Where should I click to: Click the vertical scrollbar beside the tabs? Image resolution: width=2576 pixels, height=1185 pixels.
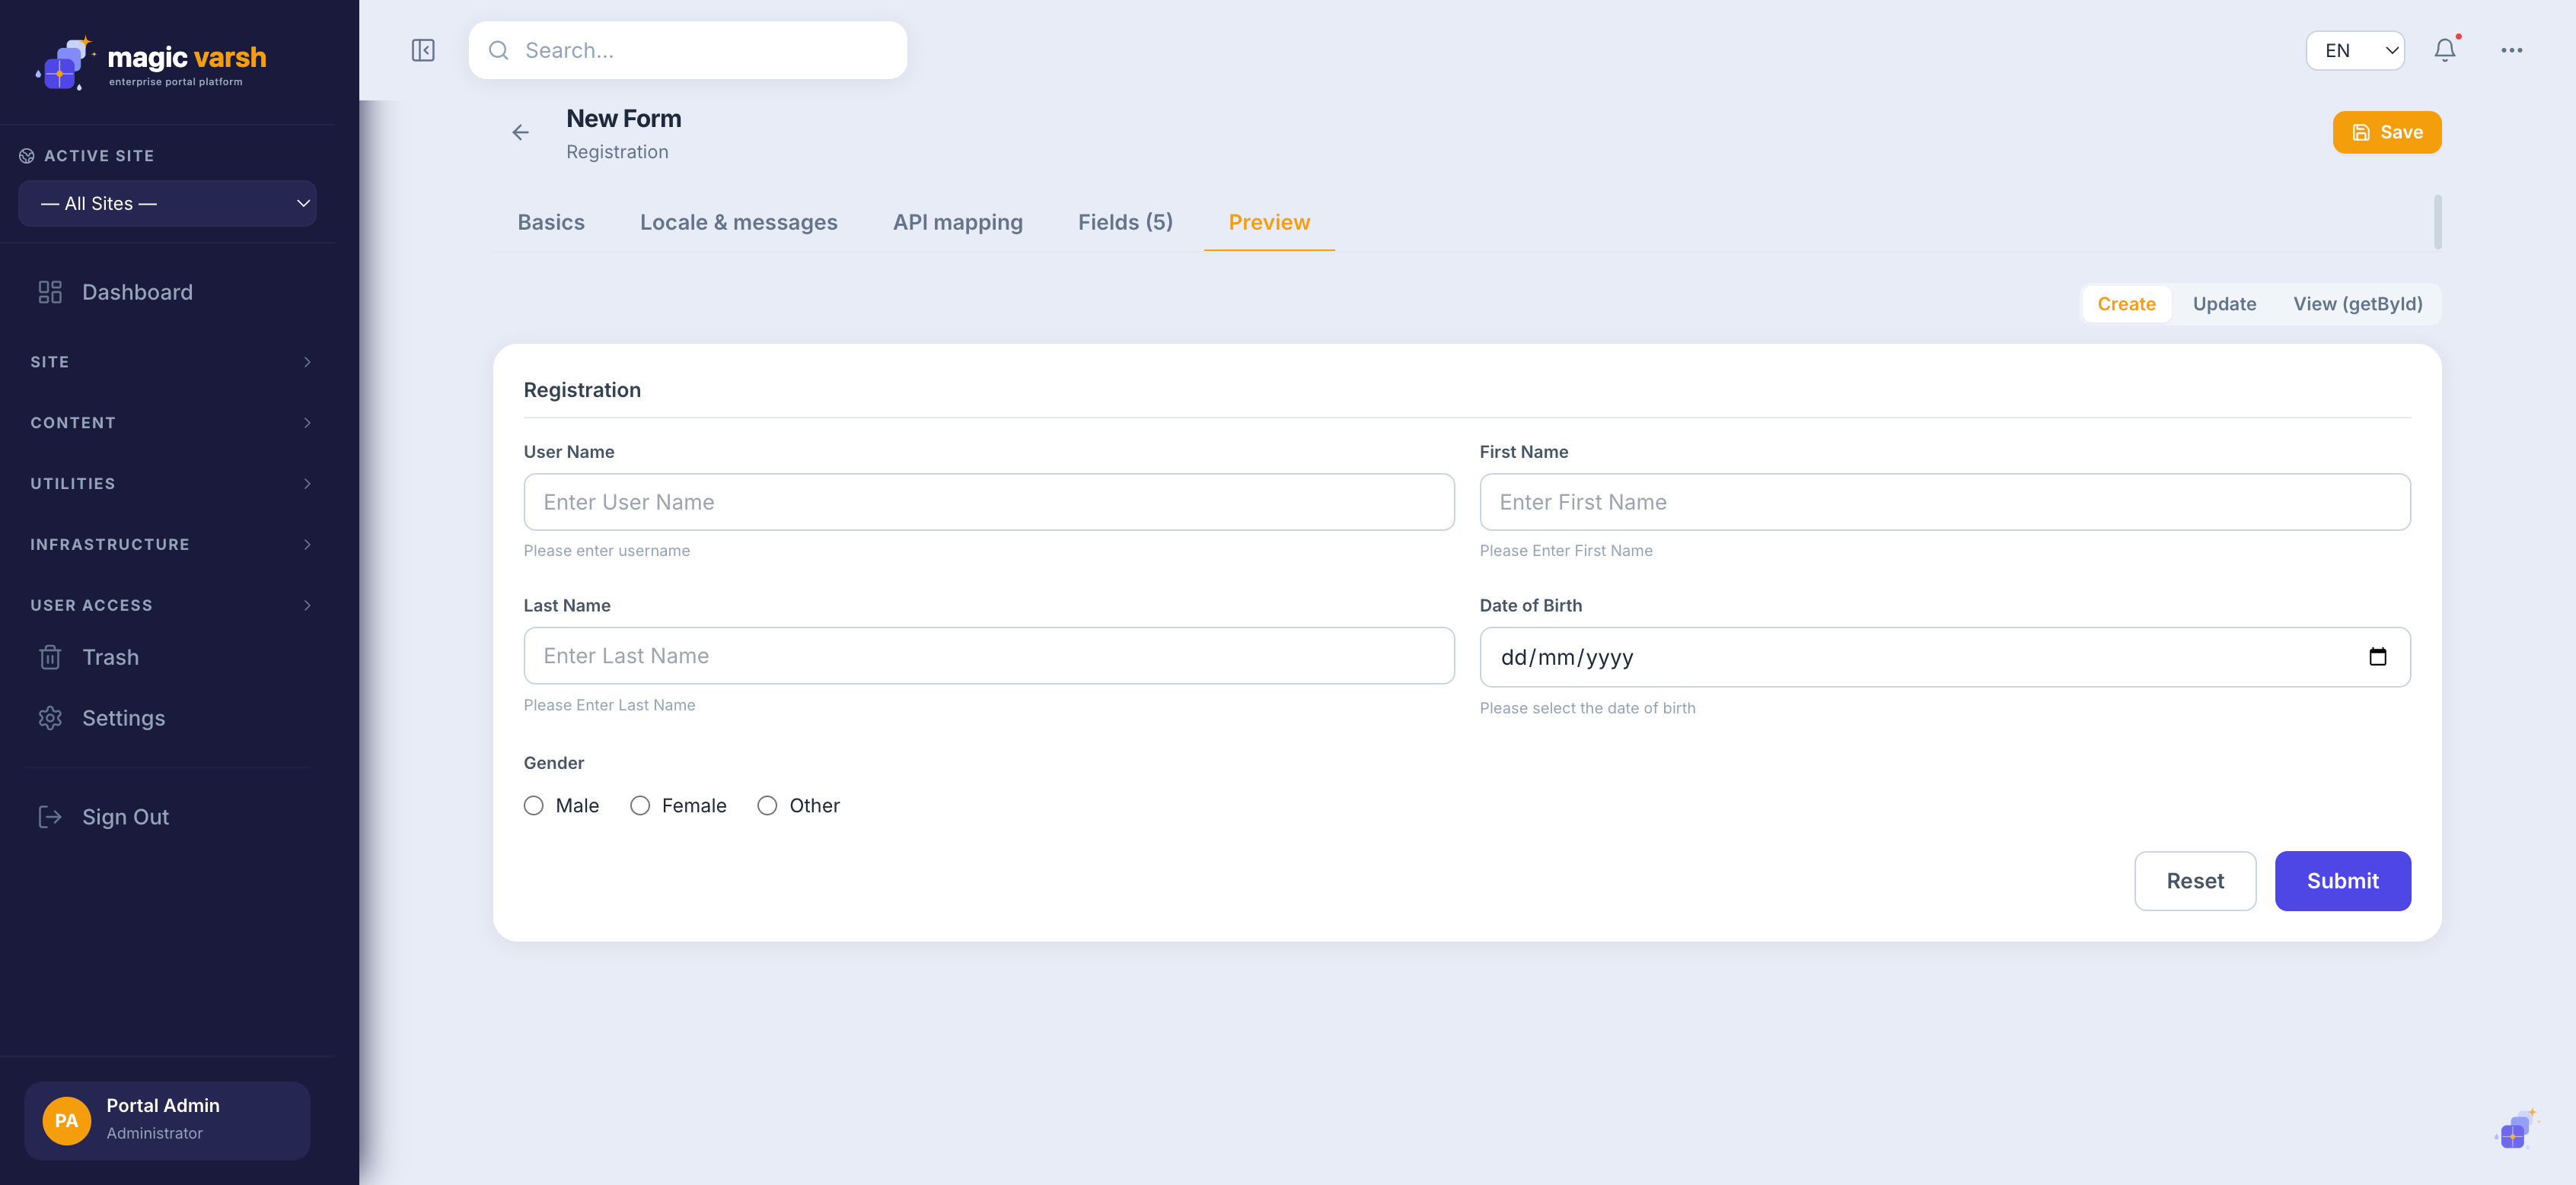[x=2437, y=222]
